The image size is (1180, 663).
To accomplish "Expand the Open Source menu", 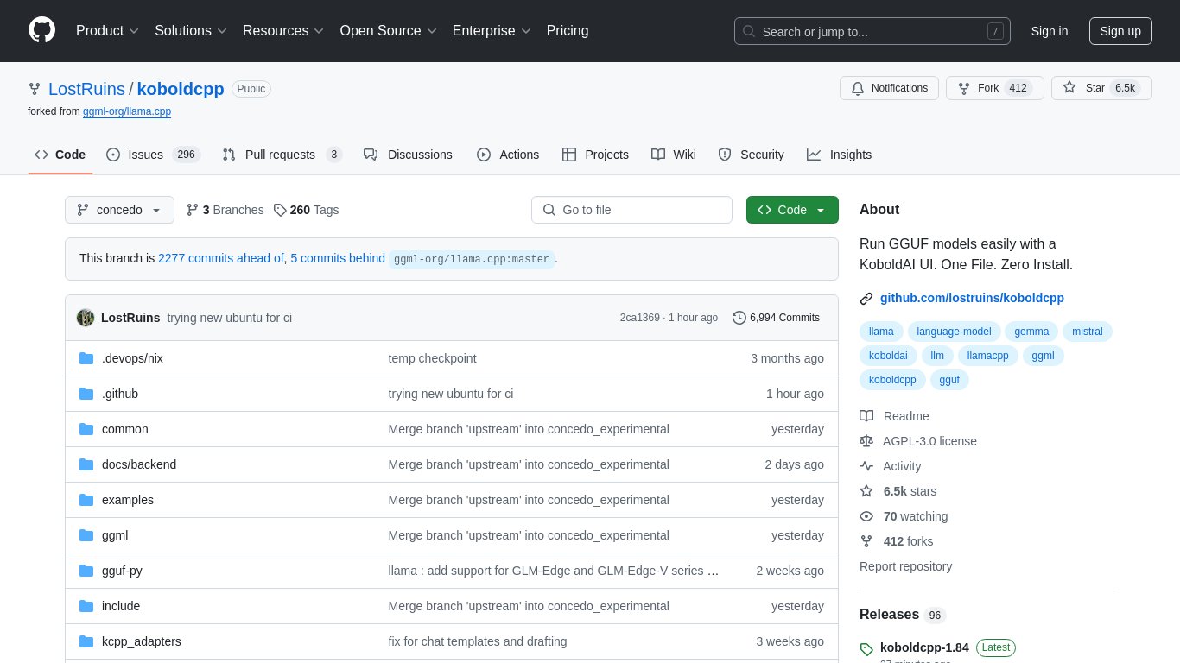I will [x=388, y=31].
